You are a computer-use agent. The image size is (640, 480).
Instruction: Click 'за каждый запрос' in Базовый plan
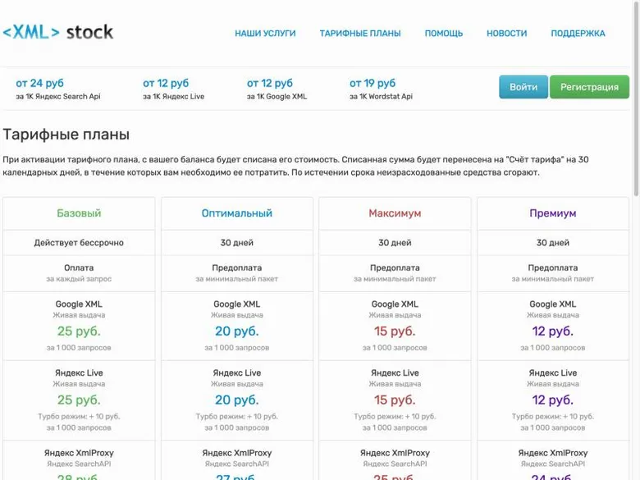coord(79,279)
